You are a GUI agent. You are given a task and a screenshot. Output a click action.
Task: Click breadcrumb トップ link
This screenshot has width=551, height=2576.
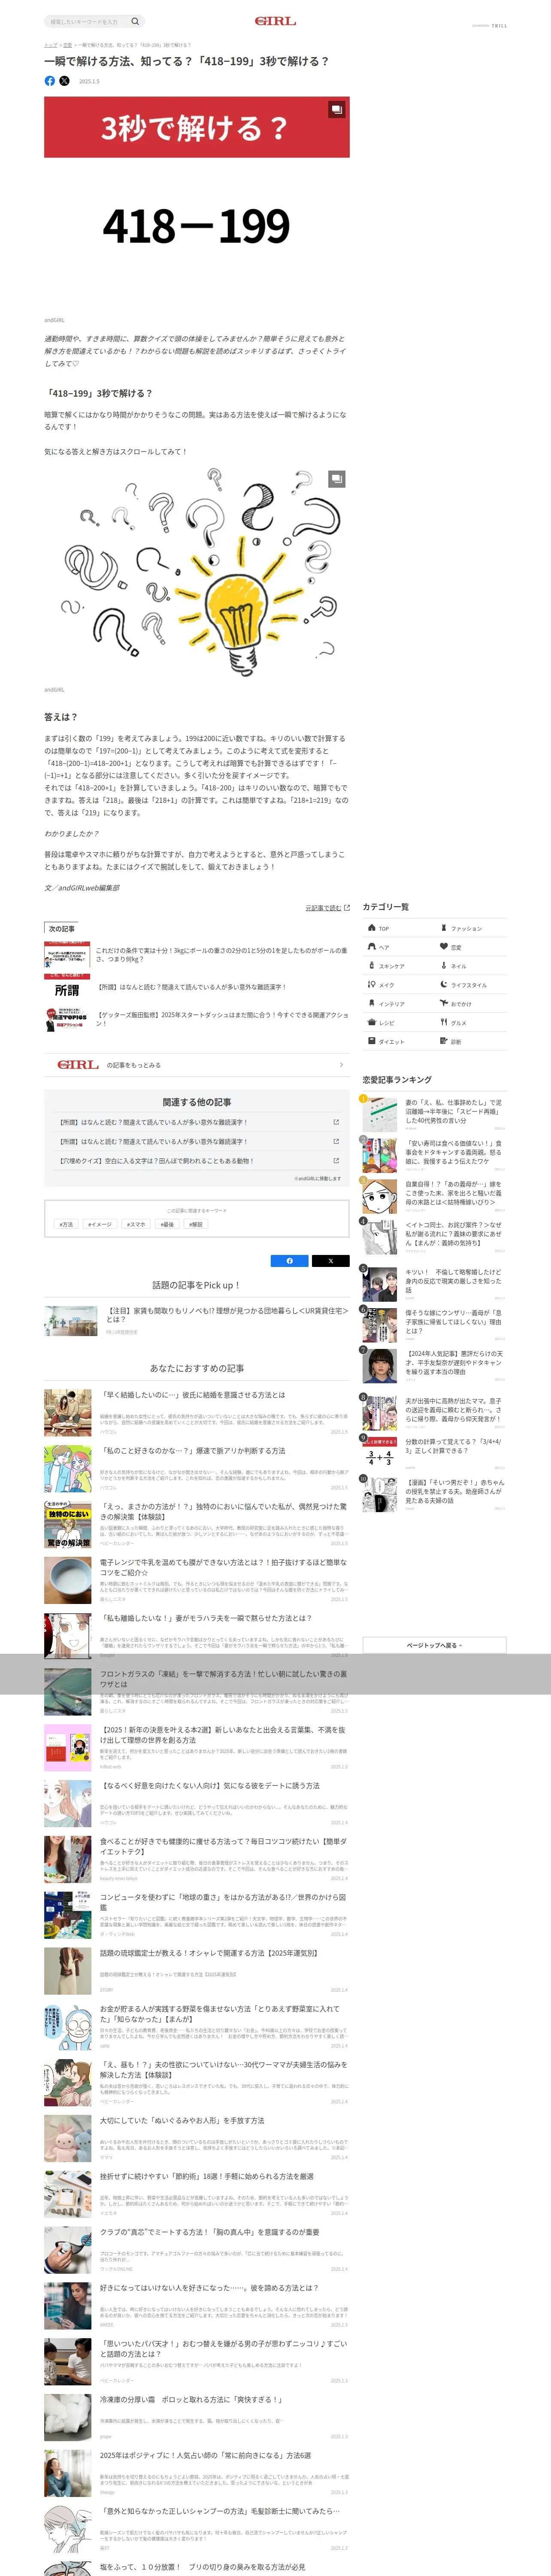50,45
